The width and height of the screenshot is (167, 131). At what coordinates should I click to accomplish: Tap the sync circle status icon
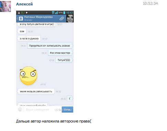(23, 13)
